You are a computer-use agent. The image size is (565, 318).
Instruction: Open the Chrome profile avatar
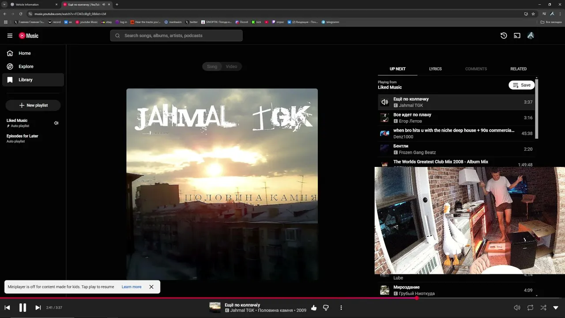point(552,14)
